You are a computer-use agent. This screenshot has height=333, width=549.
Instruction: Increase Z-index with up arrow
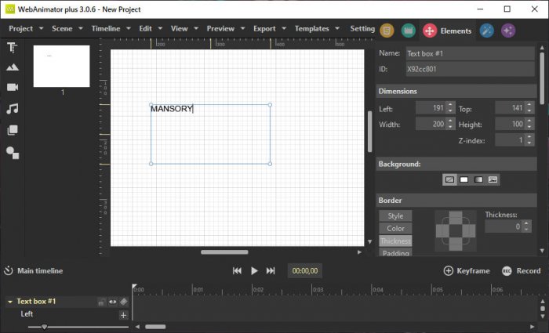529,137
